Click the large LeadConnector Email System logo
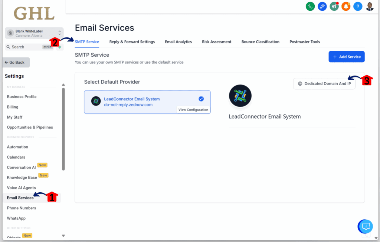 tap(240, 96)
